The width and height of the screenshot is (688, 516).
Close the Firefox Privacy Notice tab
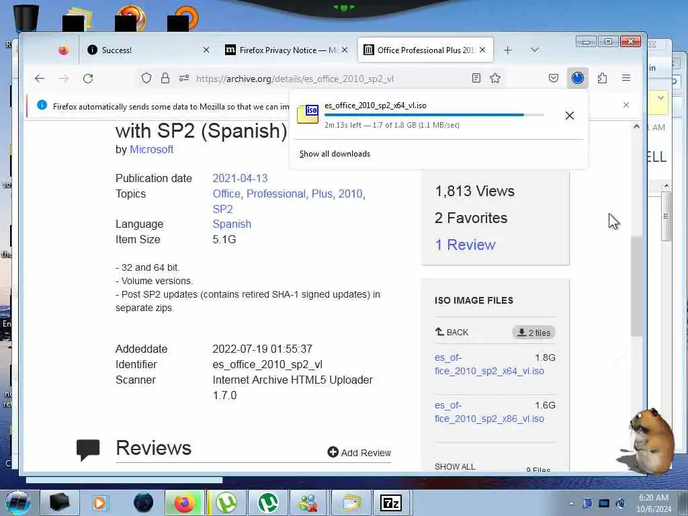345,50
